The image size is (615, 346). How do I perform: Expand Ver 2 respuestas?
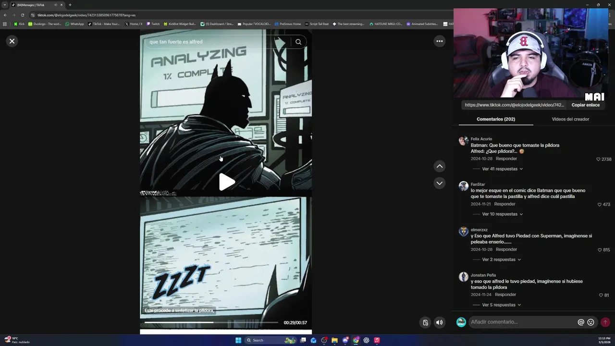tap(501, 259)
